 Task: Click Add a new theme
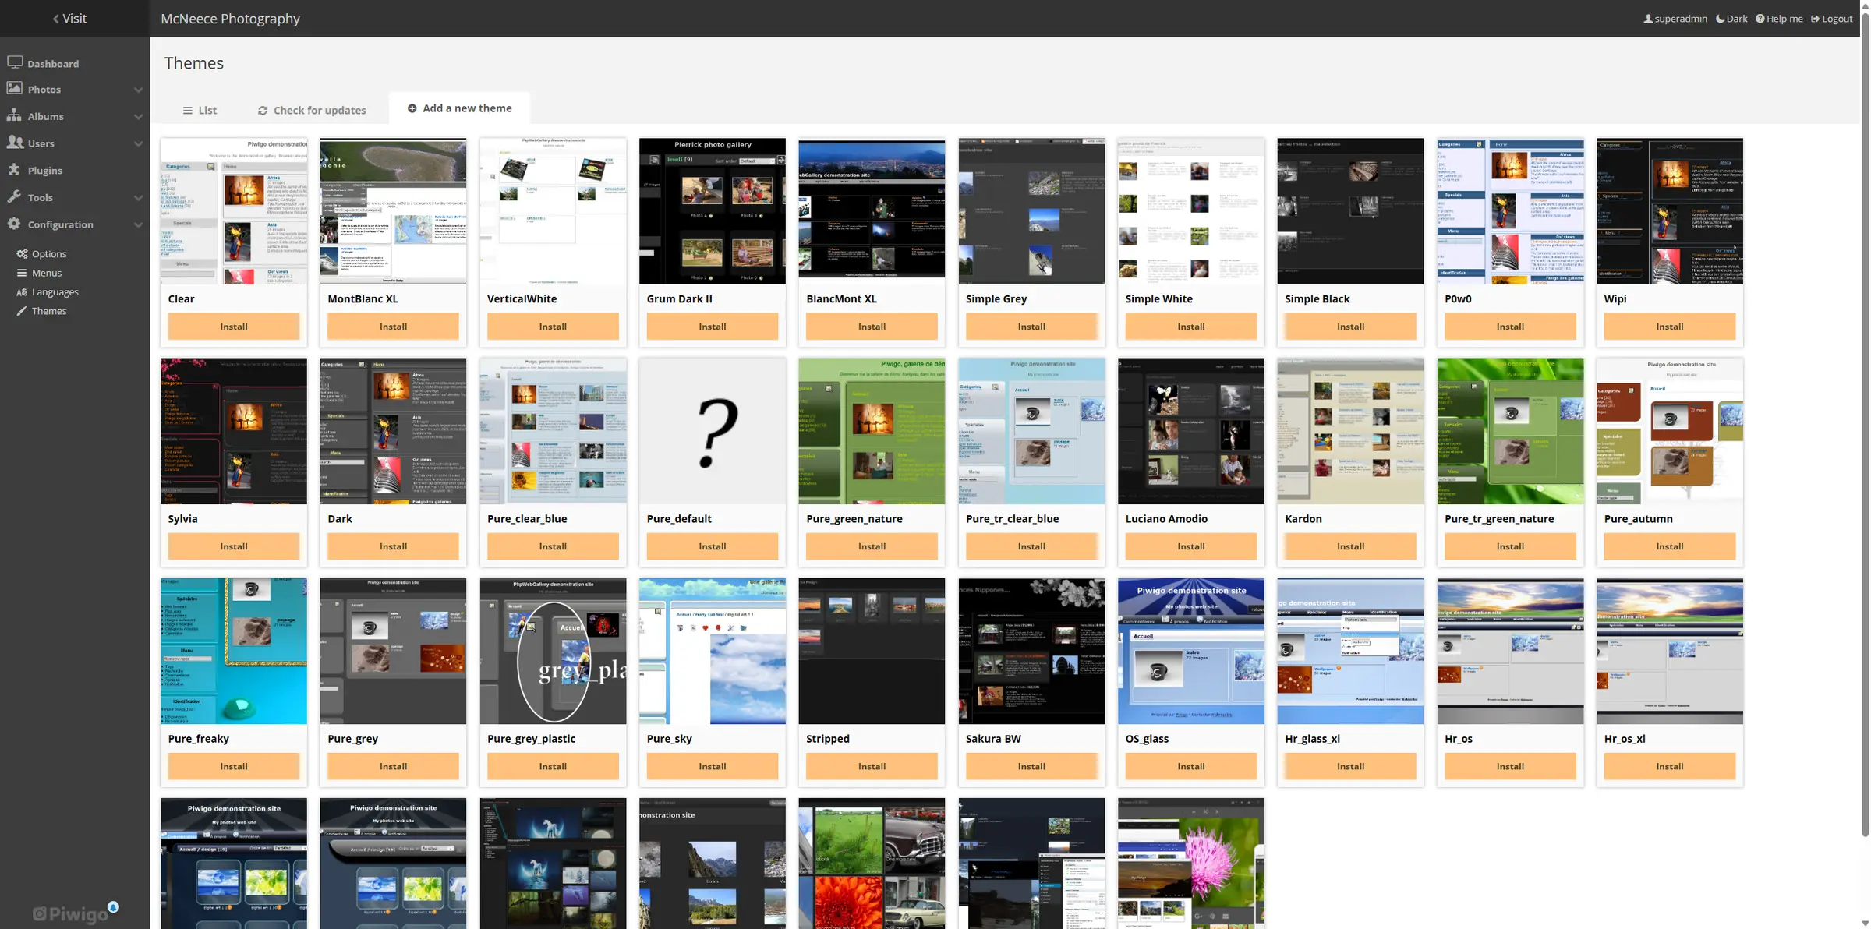458,108
